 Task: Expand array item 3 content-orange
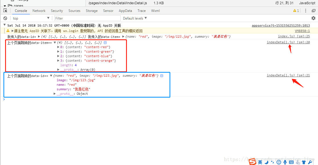click(x=58, y=61)
